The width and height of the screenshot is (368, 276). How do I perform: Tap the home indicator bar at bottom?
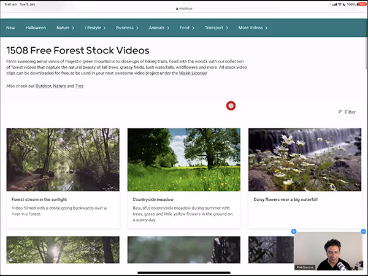[x=184, y=273]
